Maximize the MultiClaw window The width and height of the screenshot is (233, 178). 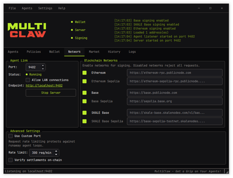210,8
